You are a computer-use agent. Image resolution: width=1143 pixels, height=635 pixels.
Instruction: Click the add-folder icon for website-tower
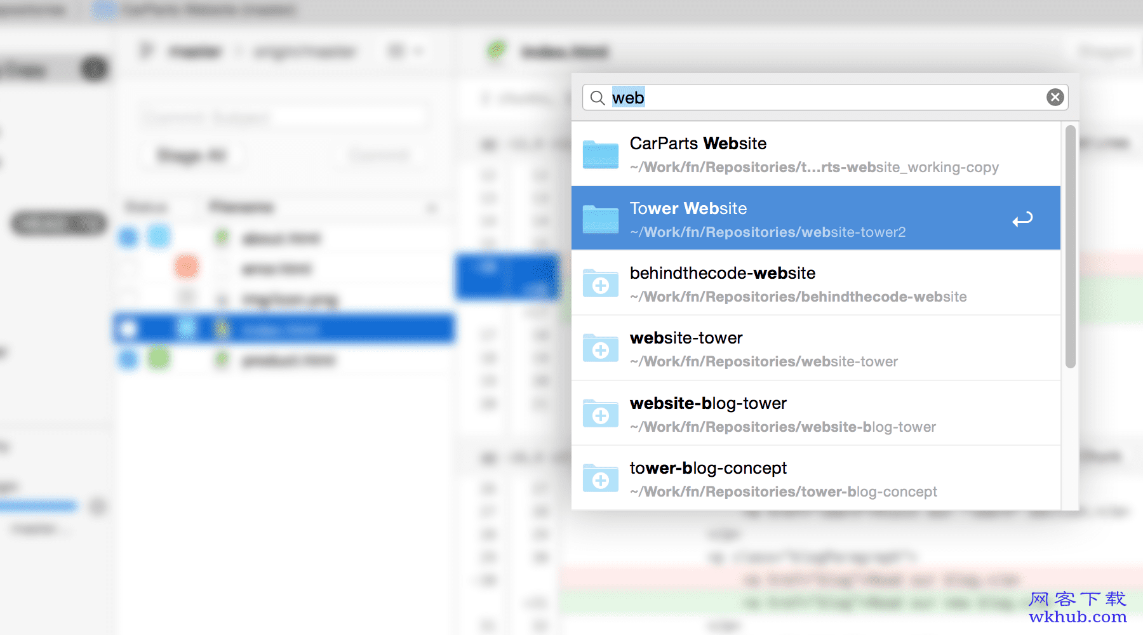(601, 349)
